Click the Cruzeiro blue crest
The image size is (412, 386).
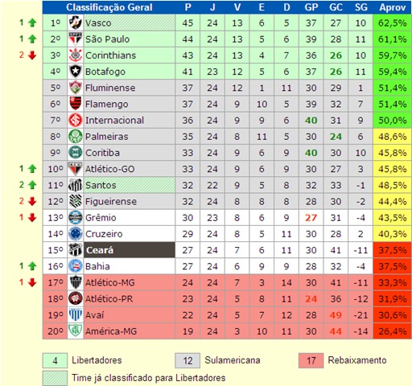(x=76, y=234)
